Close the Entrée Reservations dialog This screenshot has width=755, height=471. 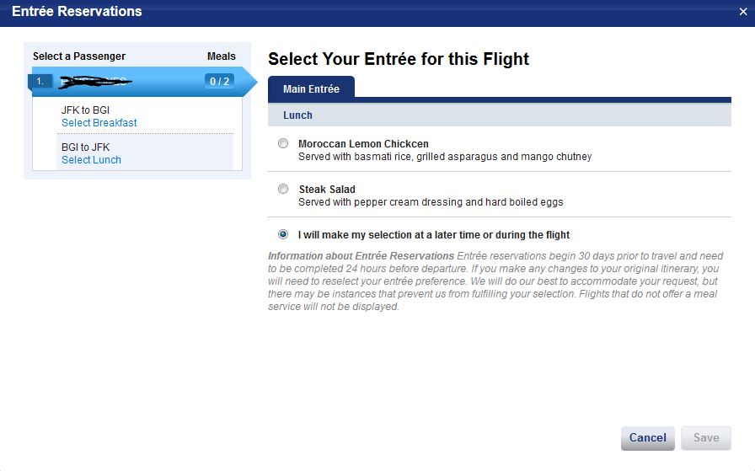click(x=742, y=12)
